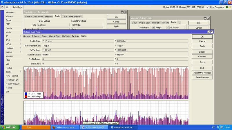Viewport: 232px width, 130px height.
Task: Click the Comment button
Action: [202, 56]
